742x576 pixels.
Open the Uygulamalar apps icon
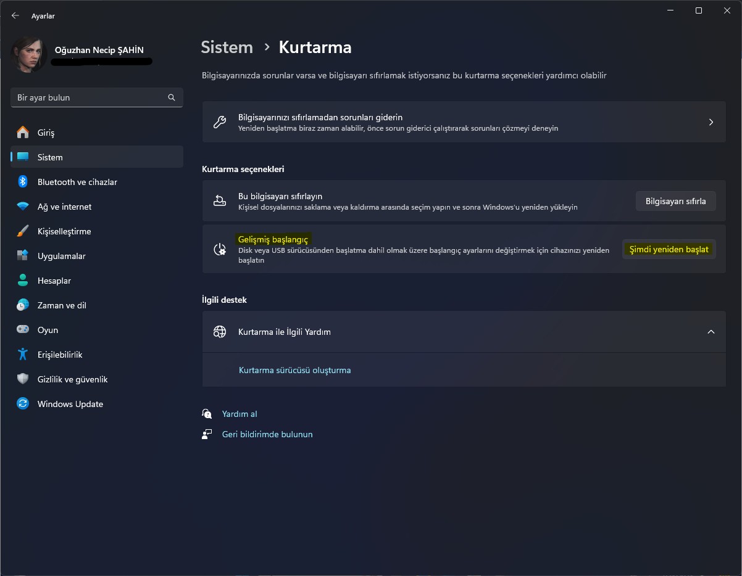point(23,256)
